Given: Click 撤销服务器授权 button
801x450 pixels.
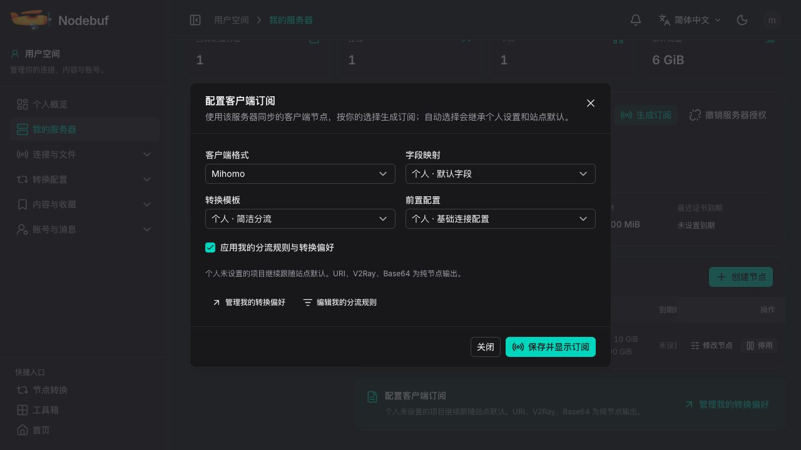Looking at the screenshot, I should point(728,115).
